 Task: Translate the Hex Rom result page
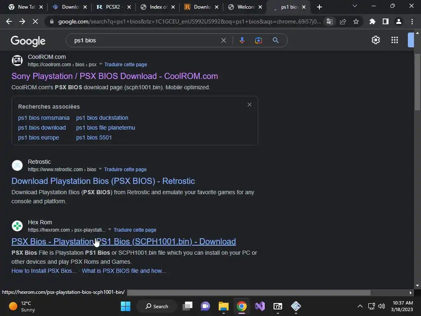[135, 230]
